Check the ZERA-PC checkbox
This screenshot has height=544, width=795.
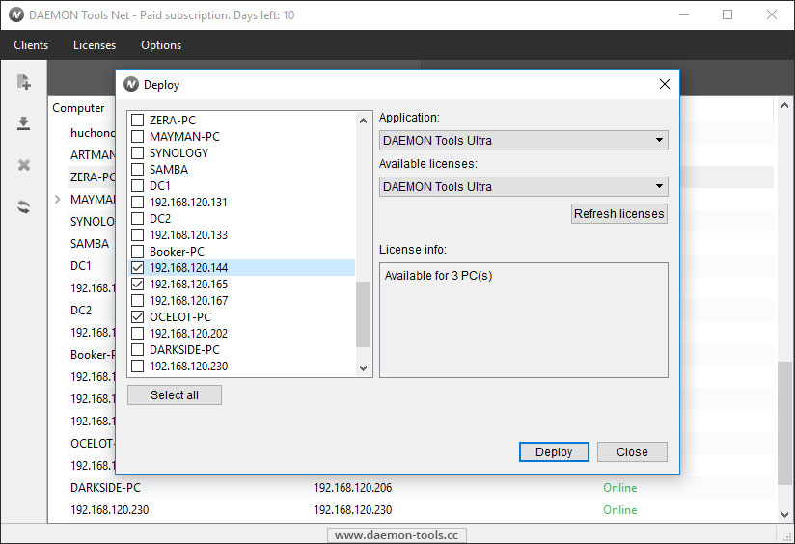click(137, 121)
